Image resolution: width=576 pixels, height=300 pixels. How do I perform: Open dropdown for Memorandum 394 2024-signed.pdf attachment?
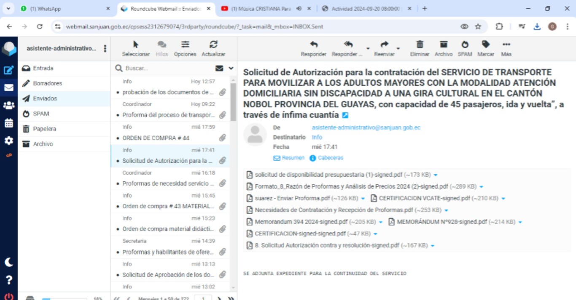coord(381,222)
